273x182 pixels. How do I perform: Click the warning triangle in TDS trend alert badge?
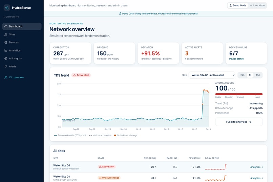coord(74,75)
